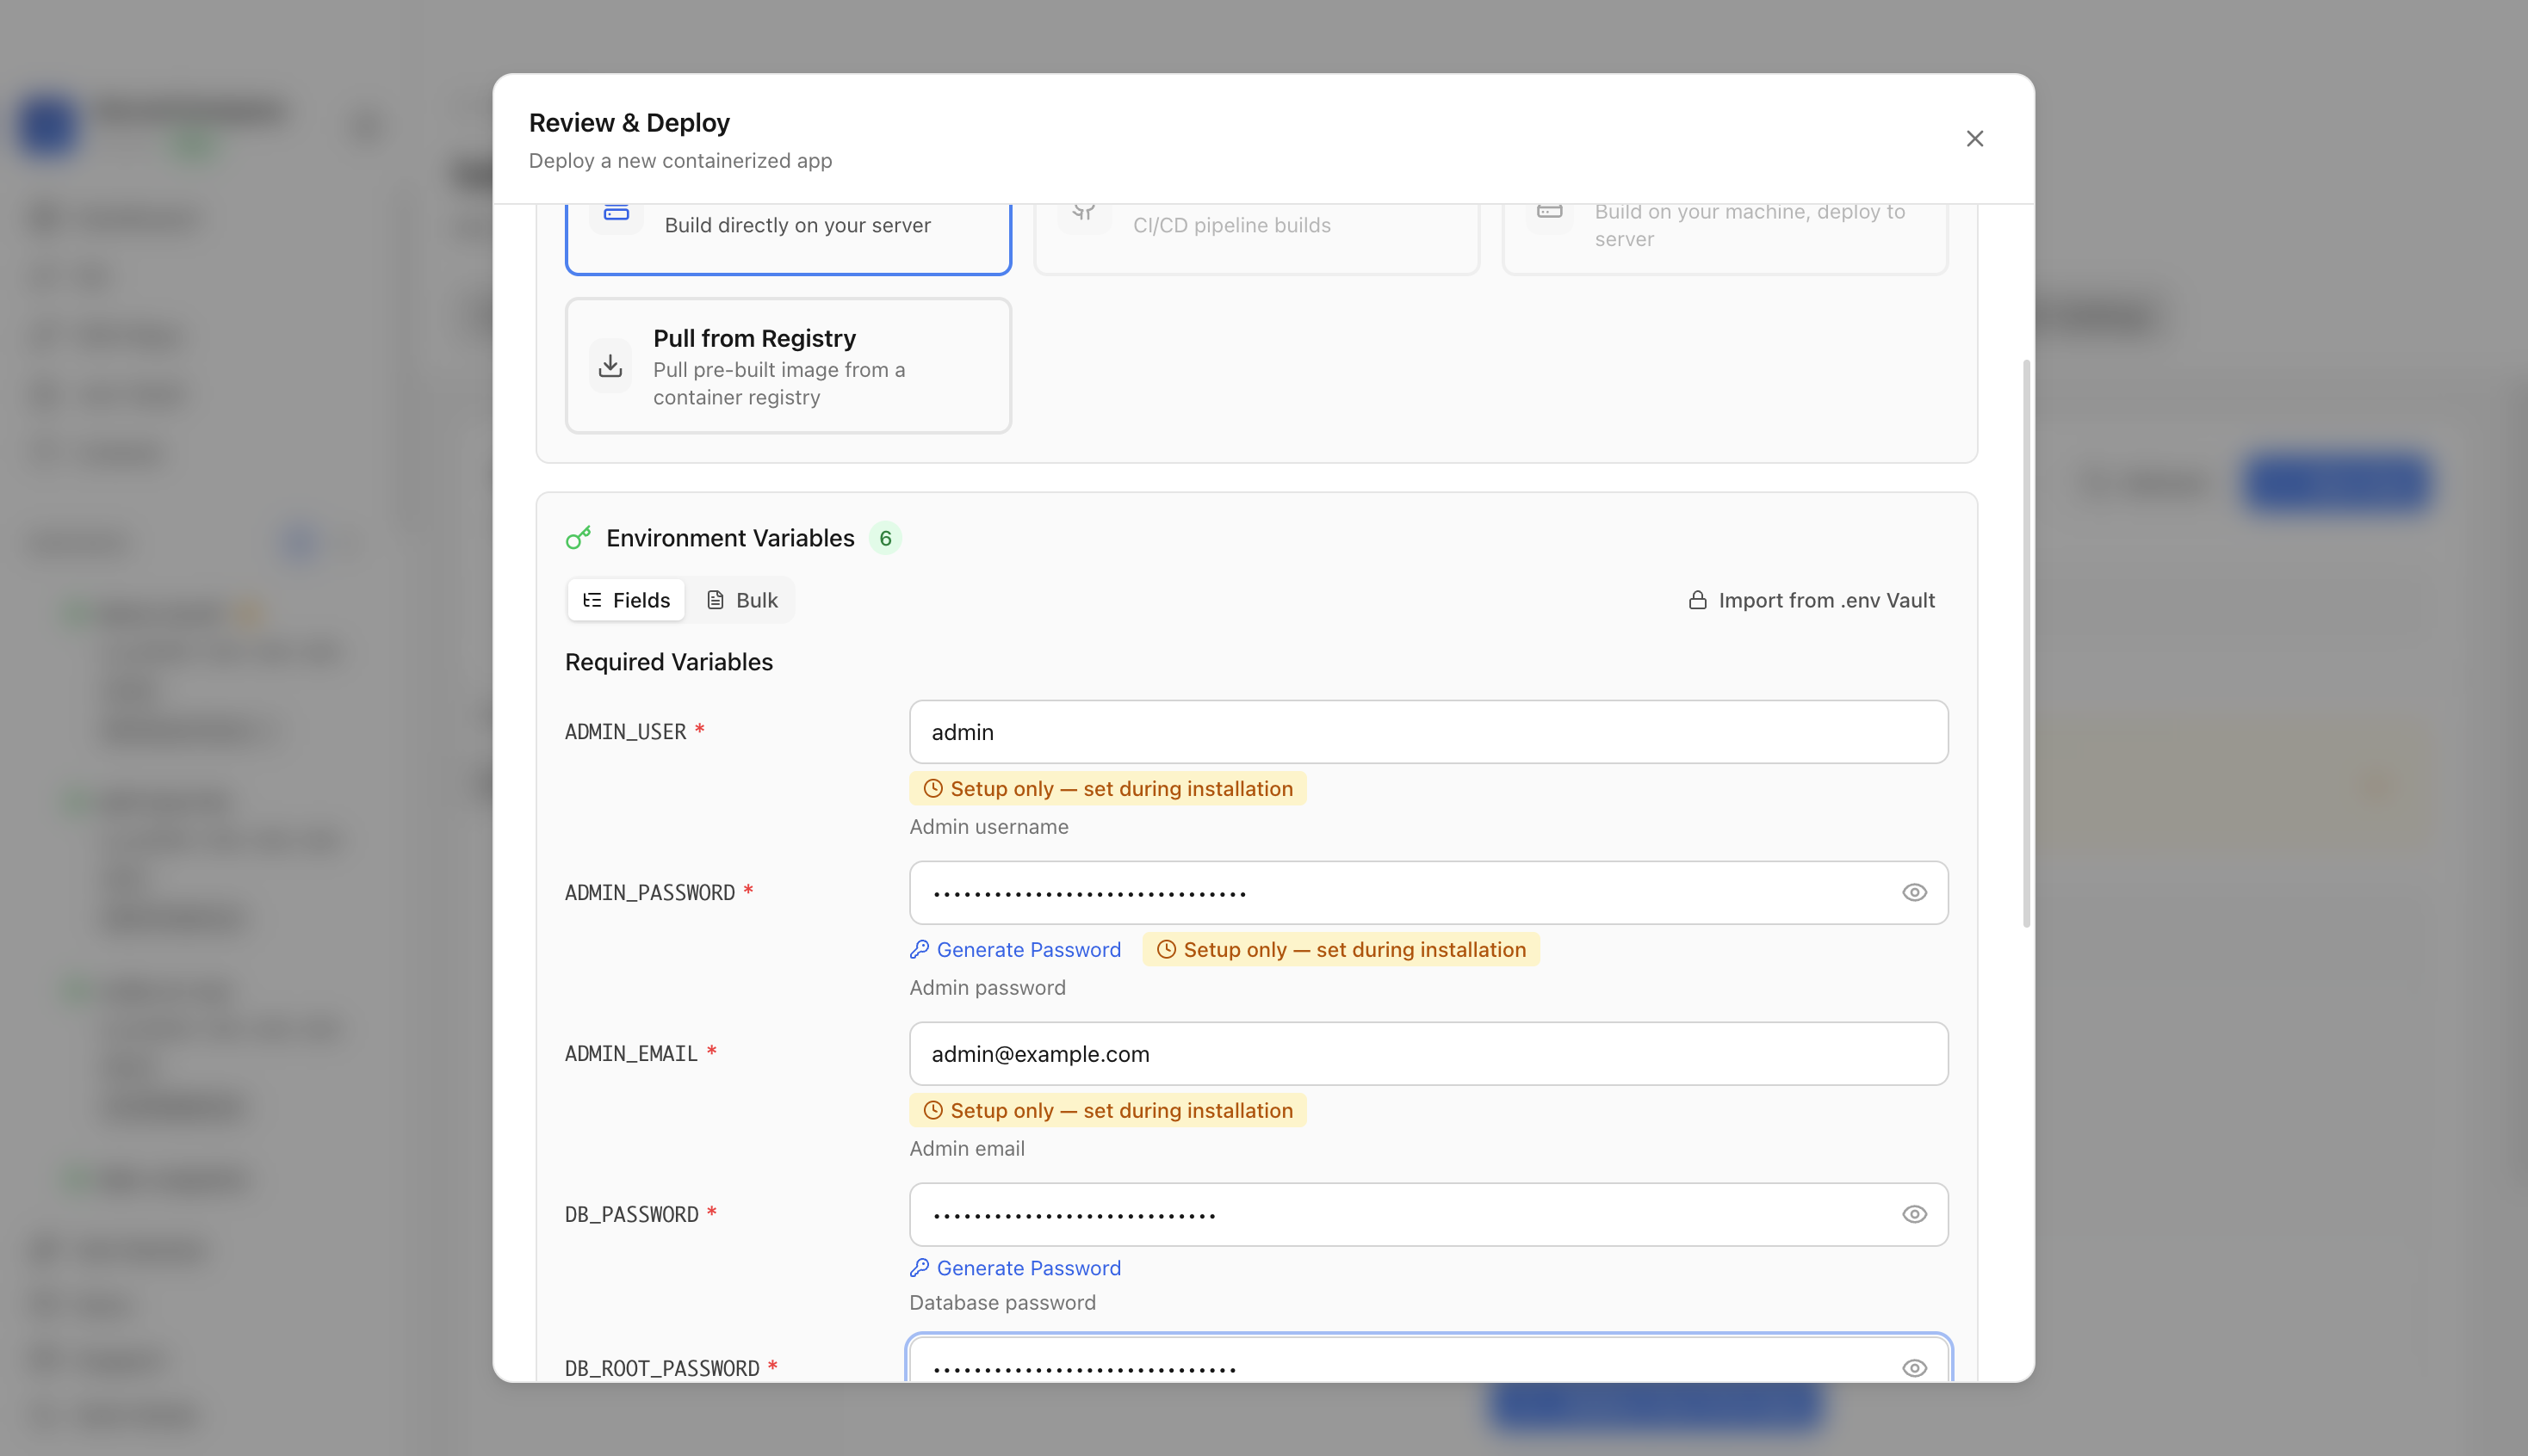Generate Password for DB_PASSWORD
Image resolution: width=2528 pixels, height=1456 pixels.
tap(1015, 1268)
